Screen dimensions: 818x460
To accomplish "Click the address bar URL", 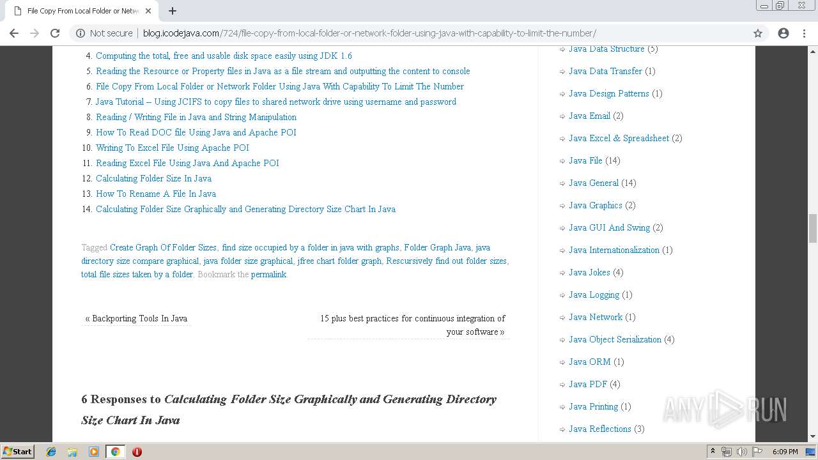I will (x=369, y=33).
